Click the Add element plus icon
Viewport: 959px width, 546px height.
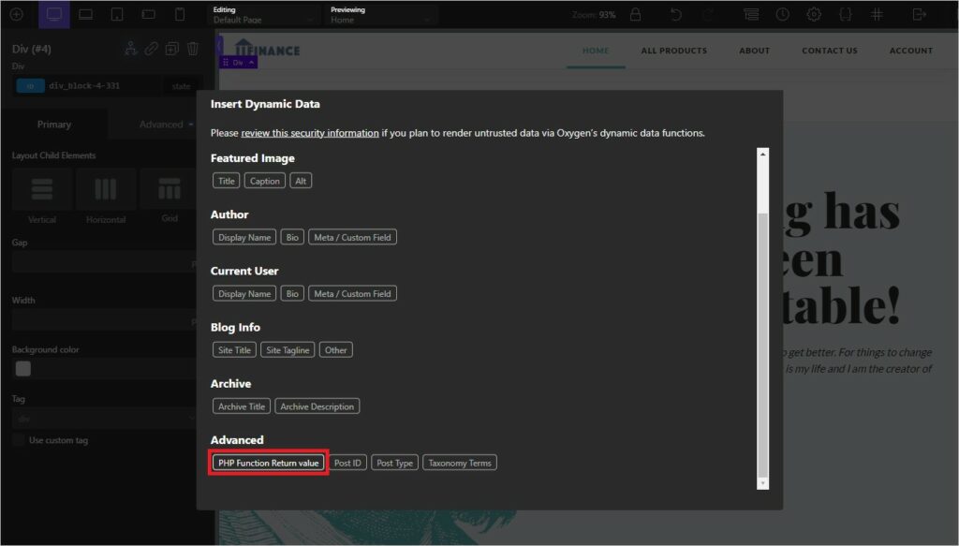click(16, 15)
